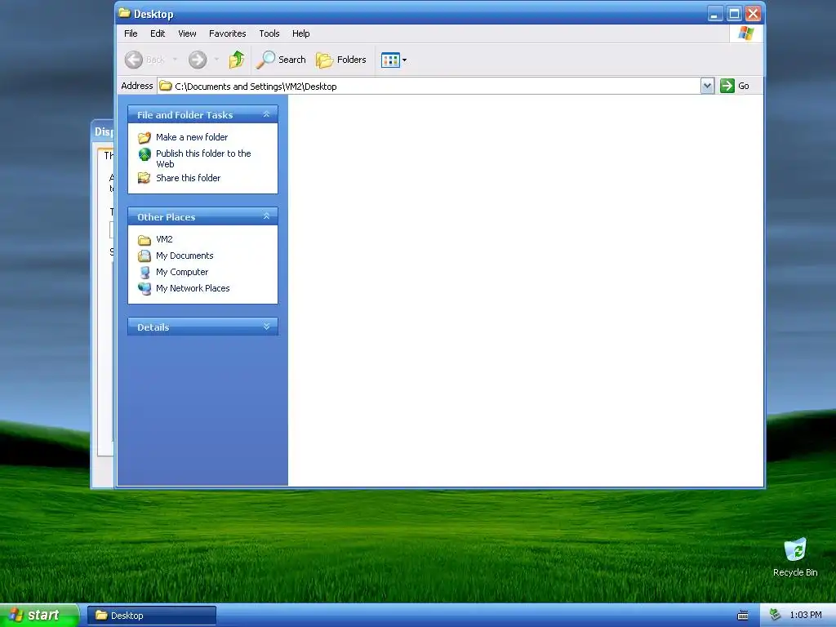This screenshot has height=627, width=836.
Task: Open the File menu
Action: (x=131, y=33)
